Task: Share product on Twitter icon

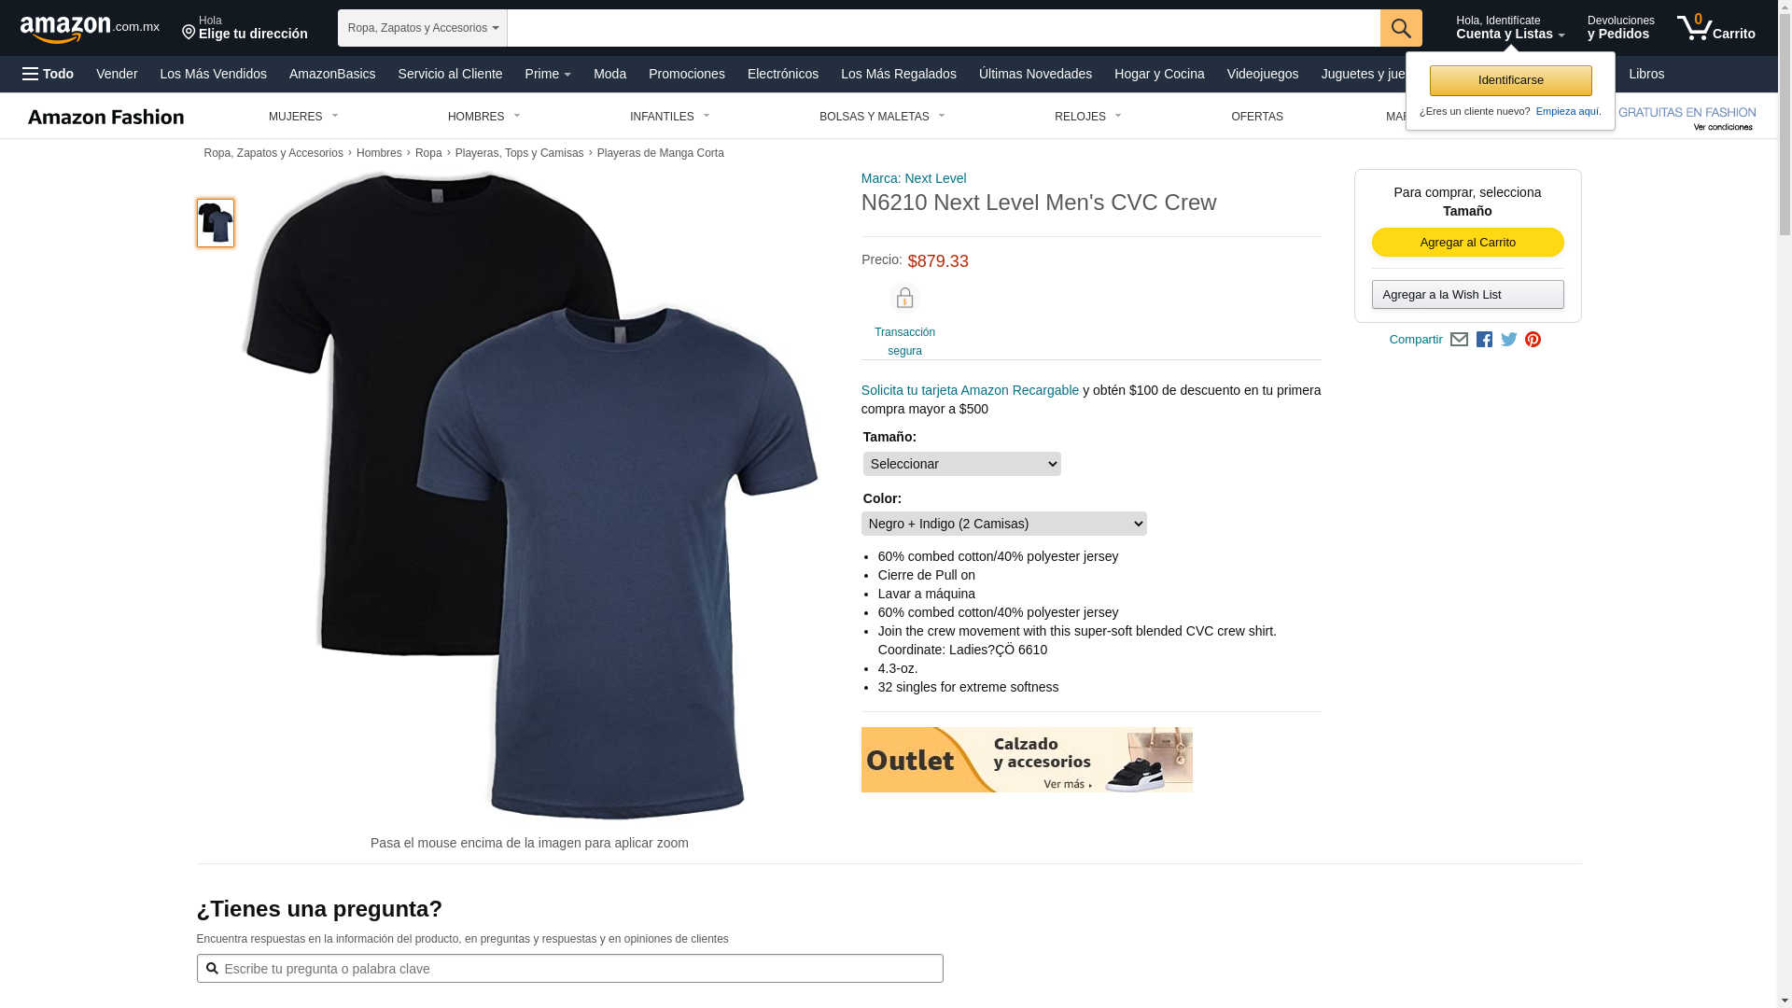Action: click(x=1509, y=340)
